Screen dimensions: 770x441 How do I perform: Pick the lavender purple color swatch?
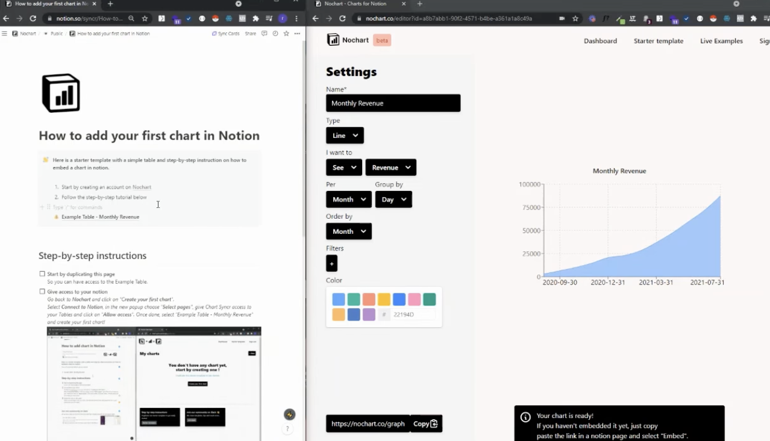pos(369,314)
